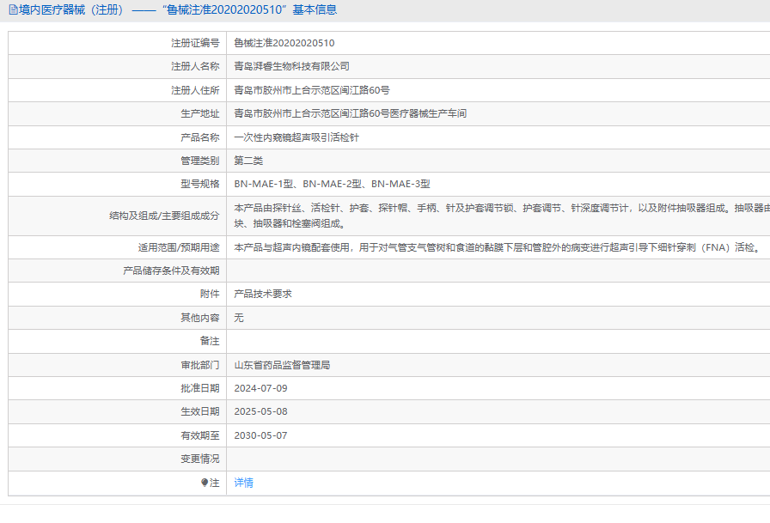Viewport: 770px width, 523px height.
Task: Select the production address ending with 医疗器械生产车间
Action: click(351, 113)
